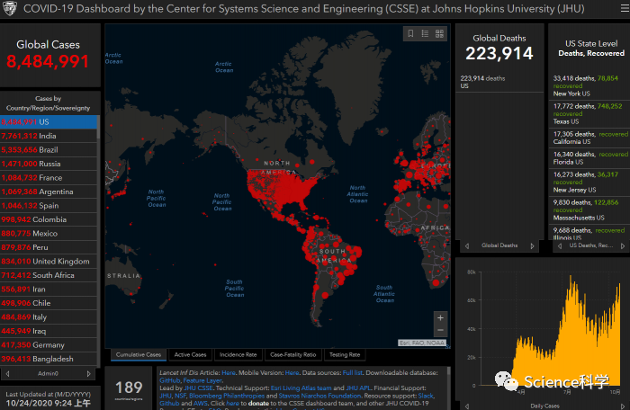
Task: Select Peru in the cases list
Action: [49, 247]
